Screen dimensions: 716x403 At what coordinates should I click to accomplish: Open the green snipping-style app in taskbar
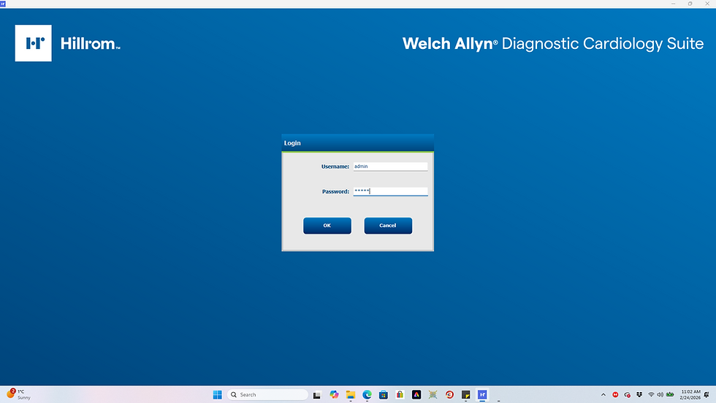[433, 395]
